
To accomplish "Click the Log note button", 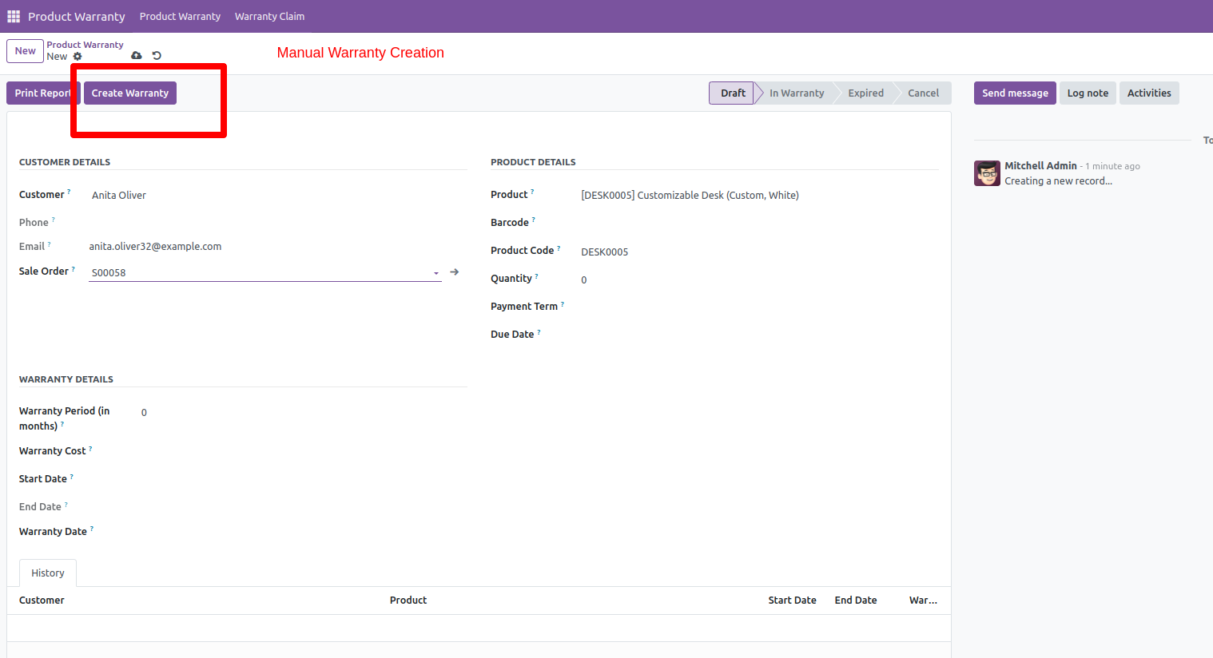I will (x=1088, y=93).
